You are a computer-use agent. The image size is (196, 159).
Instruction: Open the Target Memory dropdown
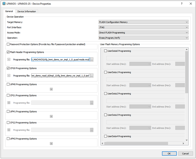tap(143, 22)
